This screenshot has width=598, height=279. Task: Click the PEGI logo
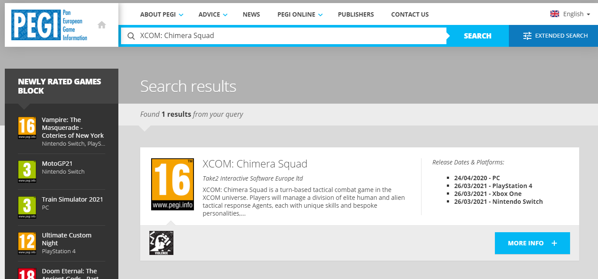tap(50, 25)
